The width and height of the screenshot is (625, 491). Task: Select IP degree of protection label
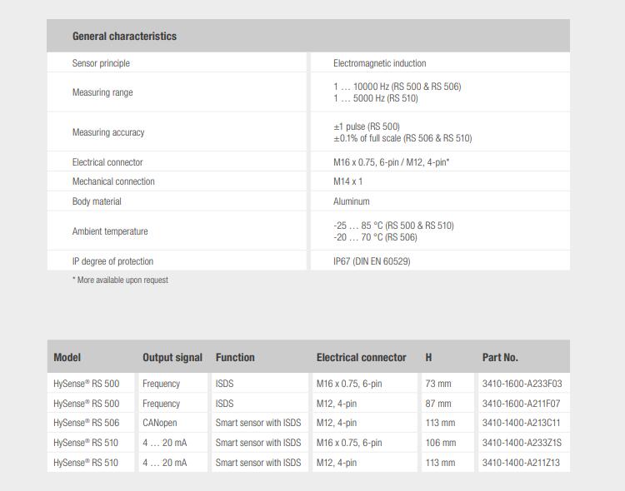click(112, 261)
